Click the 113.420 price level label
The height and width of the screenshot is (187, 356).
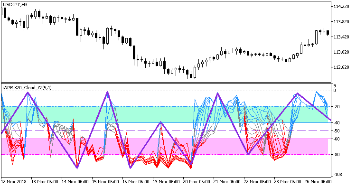click(x=341, y=37)
